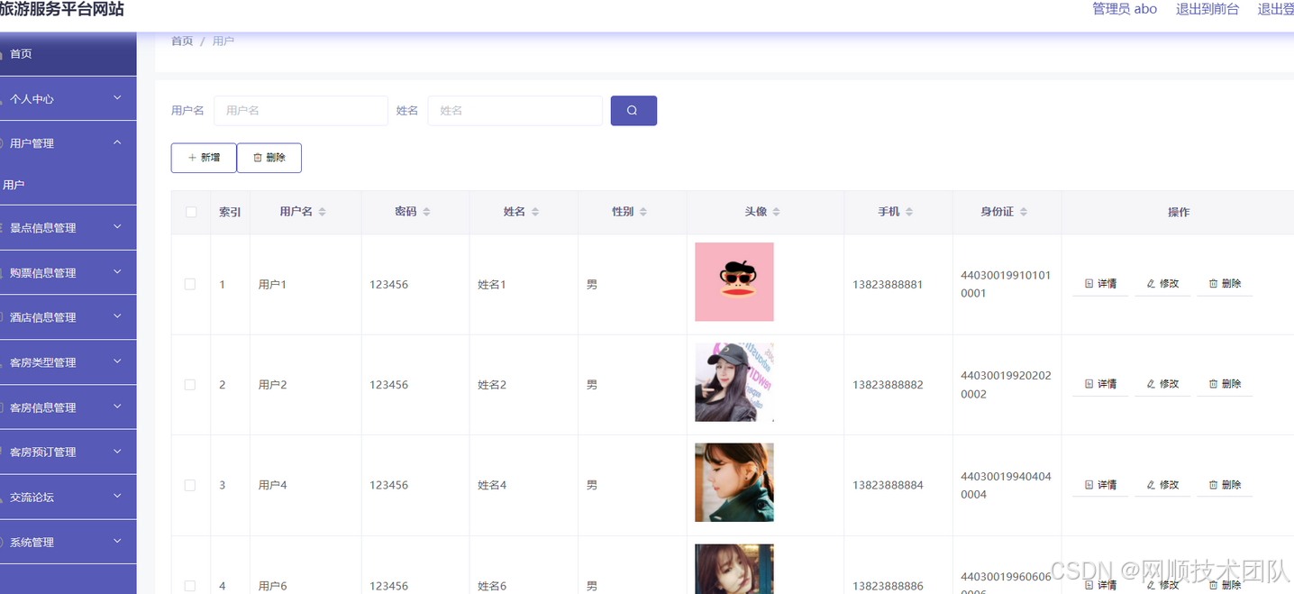This screenshot has height=594, width=1294.
Task: Expand 个人中心 menu chevron
Action: click(117, 98)
